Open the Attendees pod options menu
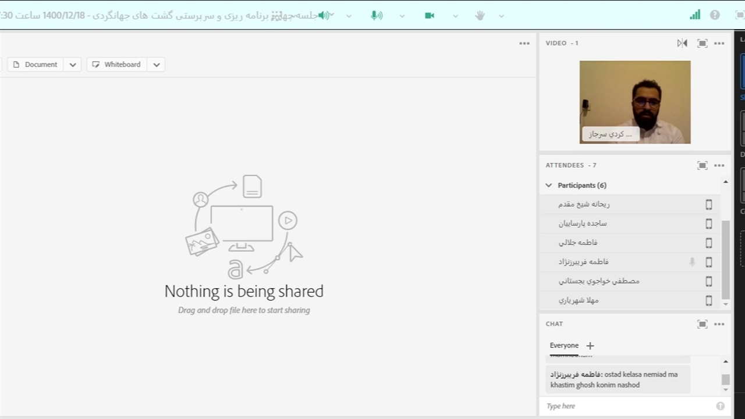The image size is (745, 419). coord(719,165)
